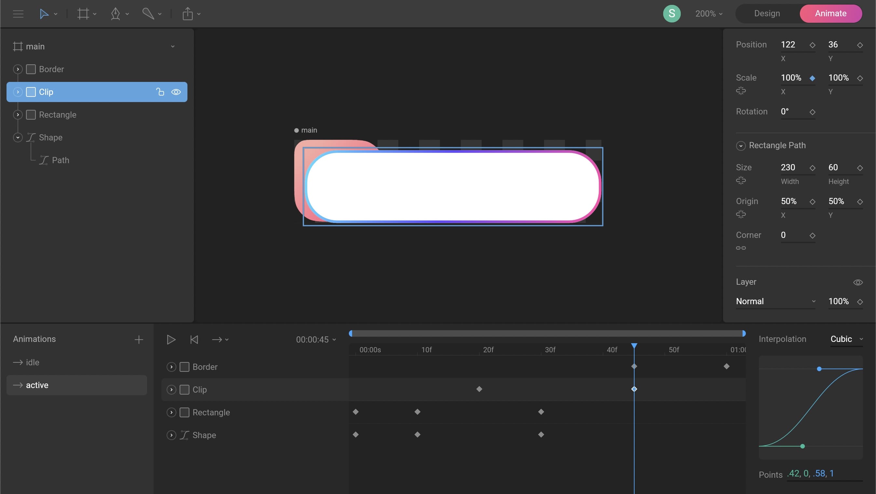Switch to Design mode
The width and height of the screenshot is (876, 494).
coord(767,14)
